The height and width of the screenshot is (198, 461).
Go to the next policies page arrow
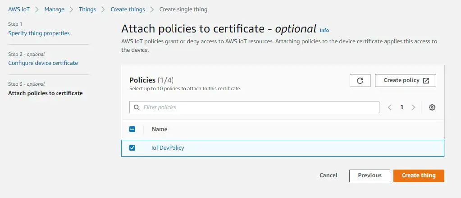point(413,107)
